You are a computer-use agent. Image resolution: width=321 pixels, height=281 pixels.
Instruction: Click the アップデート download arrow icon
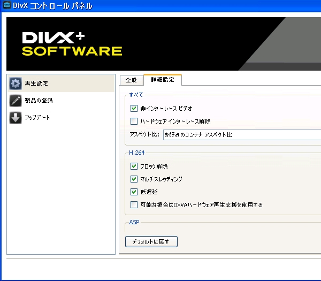click(16, 118)
